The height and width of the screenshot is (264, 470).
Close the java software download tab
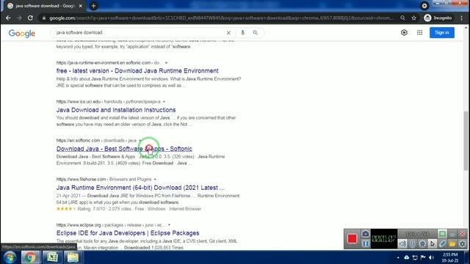pyautogui.click(x=80, y=6)
